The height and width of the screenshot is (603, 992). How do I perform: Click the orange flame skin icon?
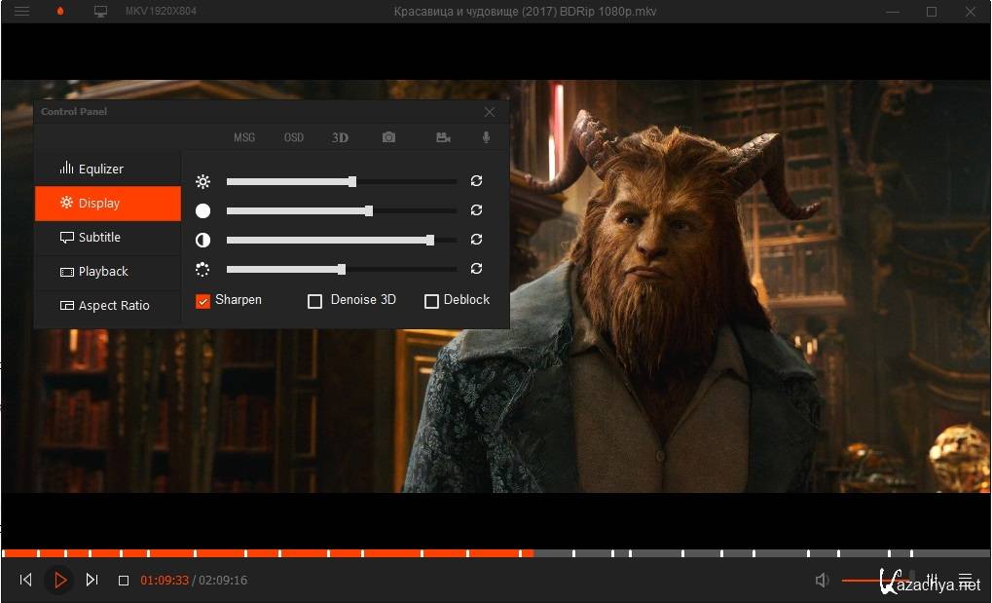[61, 12]
